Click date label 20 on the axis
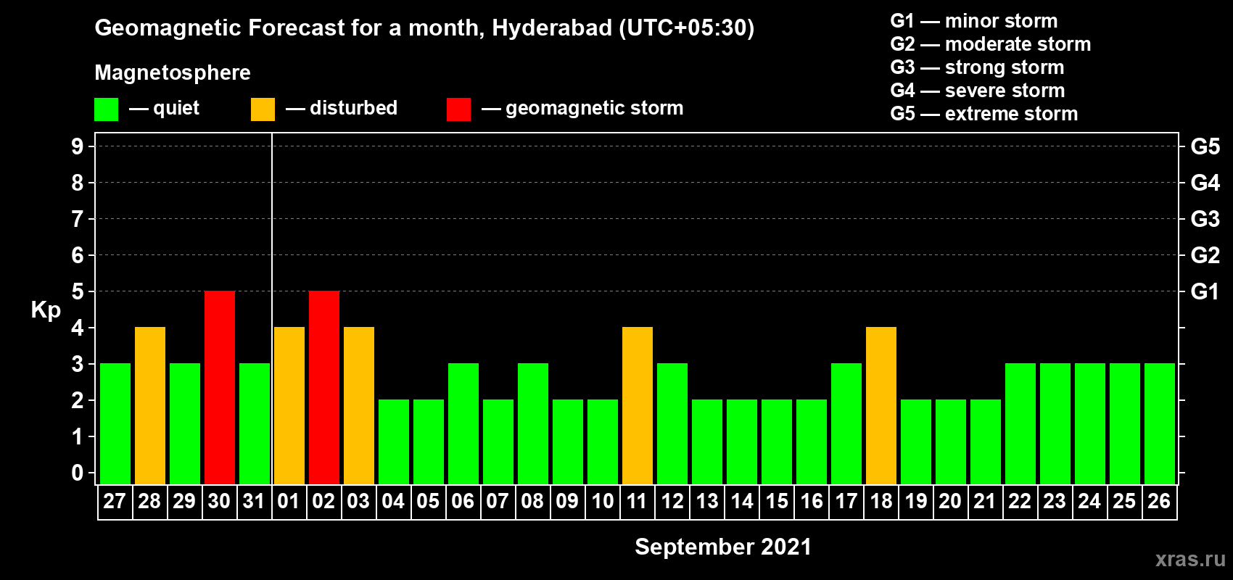The image size is (1233, 580). pyautogui.click(x=950, y=501)
